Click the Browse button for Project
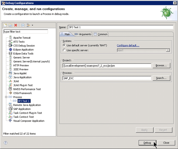 (x=161, y=65)
